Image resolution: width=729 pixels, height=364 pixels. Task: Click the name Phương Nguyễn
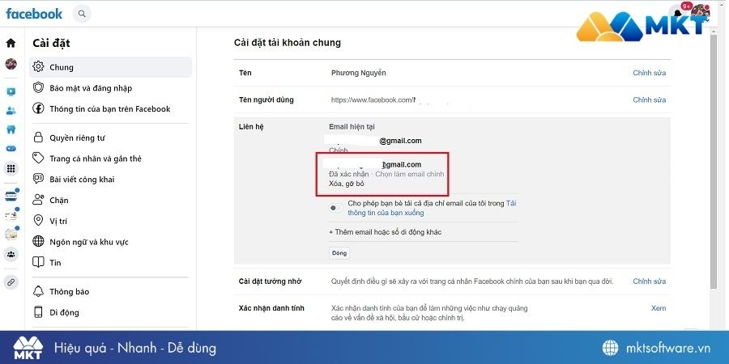(359, 73)
